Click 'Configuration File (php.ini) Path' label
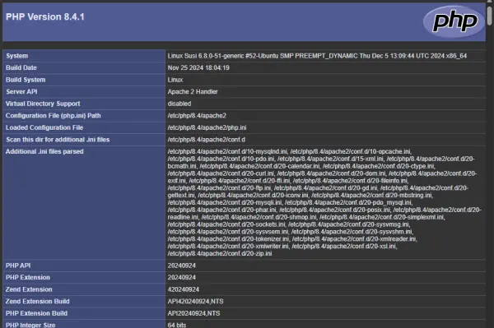Image resolution: width=494 pixels, height=328 pixels. click(x=54, y=116)
